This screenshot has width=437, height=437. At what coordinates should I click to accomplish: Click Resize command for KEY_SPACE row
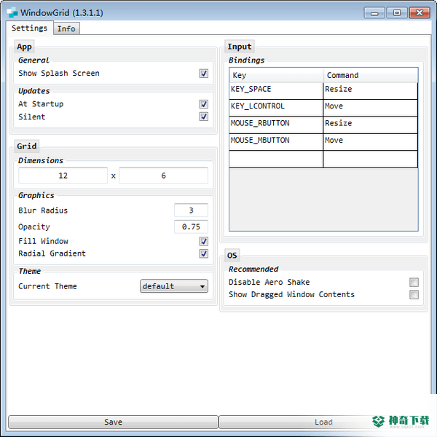click(x=371, y=91)
